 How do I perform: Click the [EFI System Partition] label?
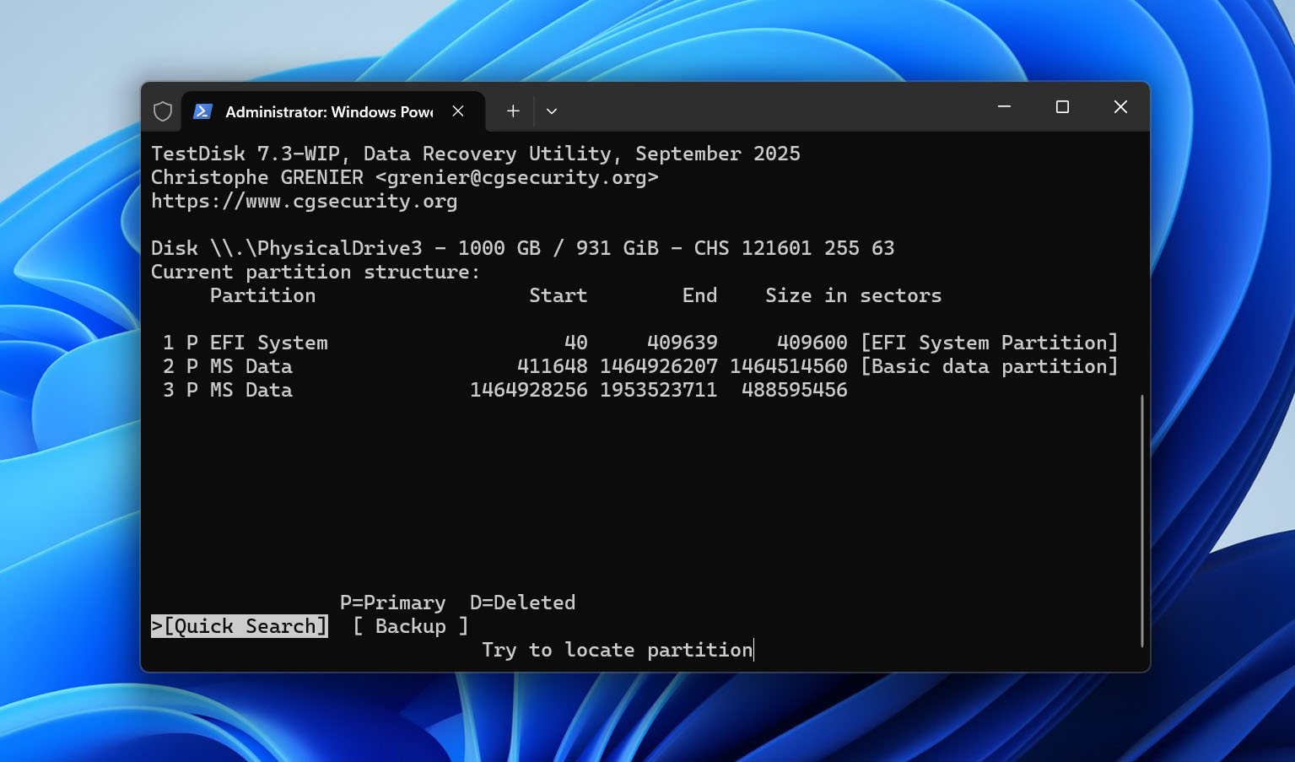[x=990, y=343]
